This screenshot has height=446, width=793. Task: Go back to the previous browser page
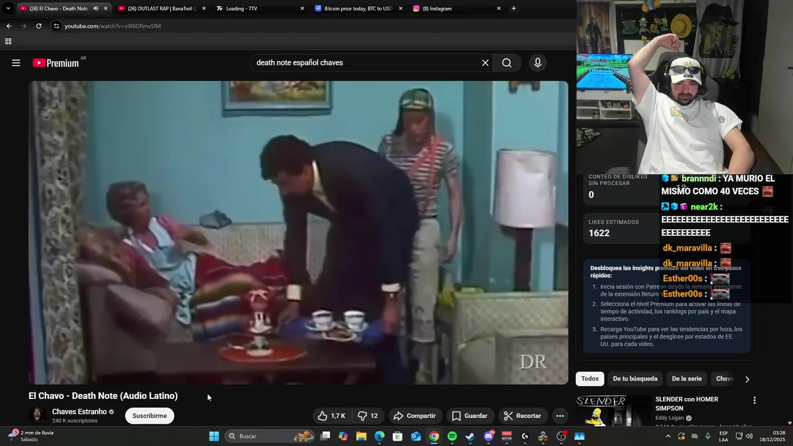[9, 26]
